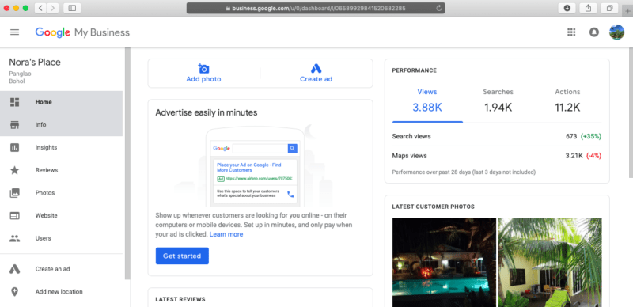Open the palm tree patio customer photo
Image resolution: width=633 pixels, height=307 pixels.
click(550, 263)
